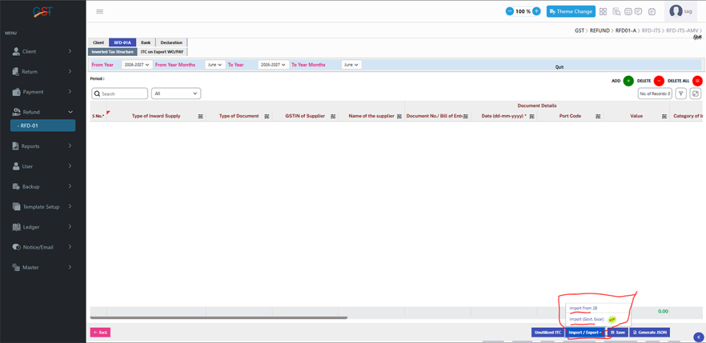Switch to the Bank tab
Screen dimensions: 706x343
pos(145,43)
